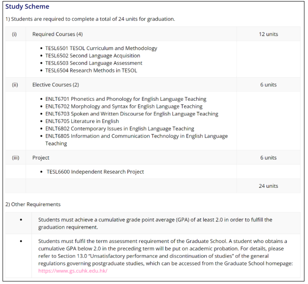The height and width of the screenshot is (284, 308).
Task: Select ENLT6701 Phonetics and Phonology course
Action: click(125, 99)
